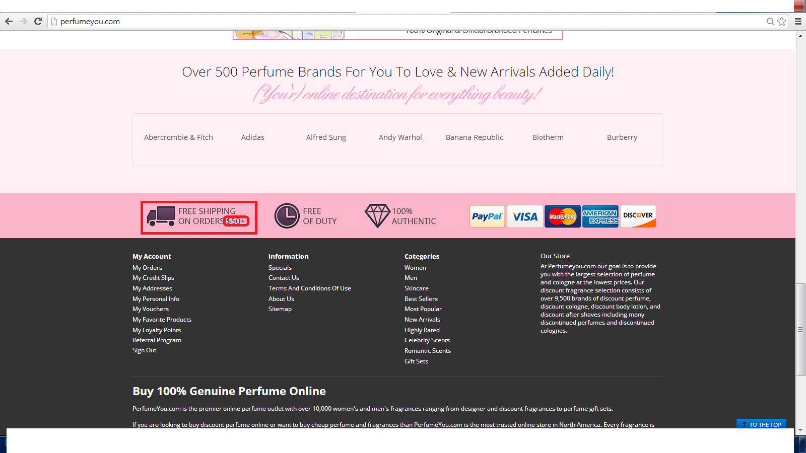Open the Banana Republic brand page
The height and width of the screenshot is (453, 806).
[475, 137]
